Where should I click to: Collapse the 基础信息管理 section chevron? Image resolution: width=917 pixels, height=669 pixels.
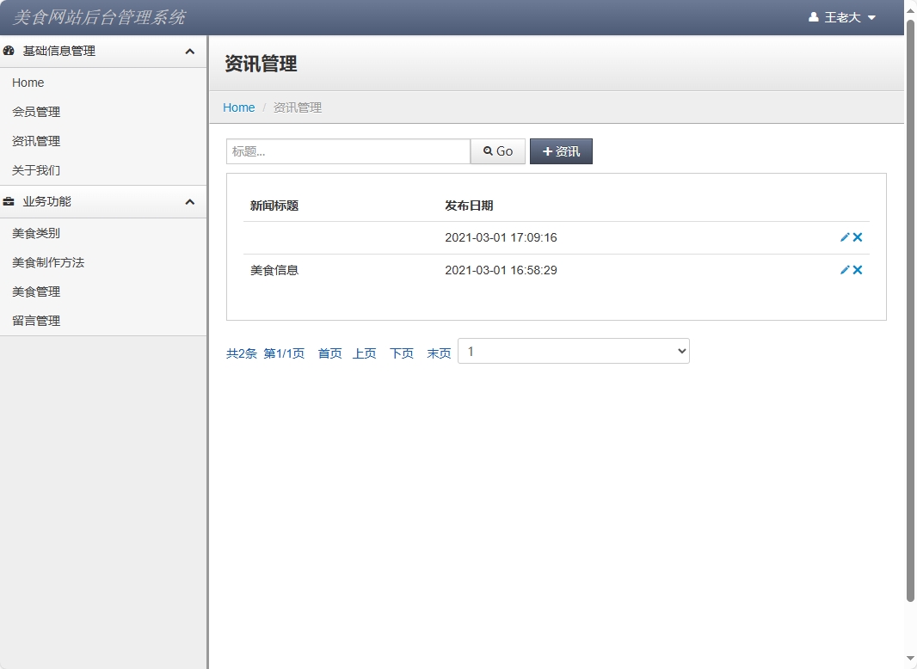tap(190, 52)
